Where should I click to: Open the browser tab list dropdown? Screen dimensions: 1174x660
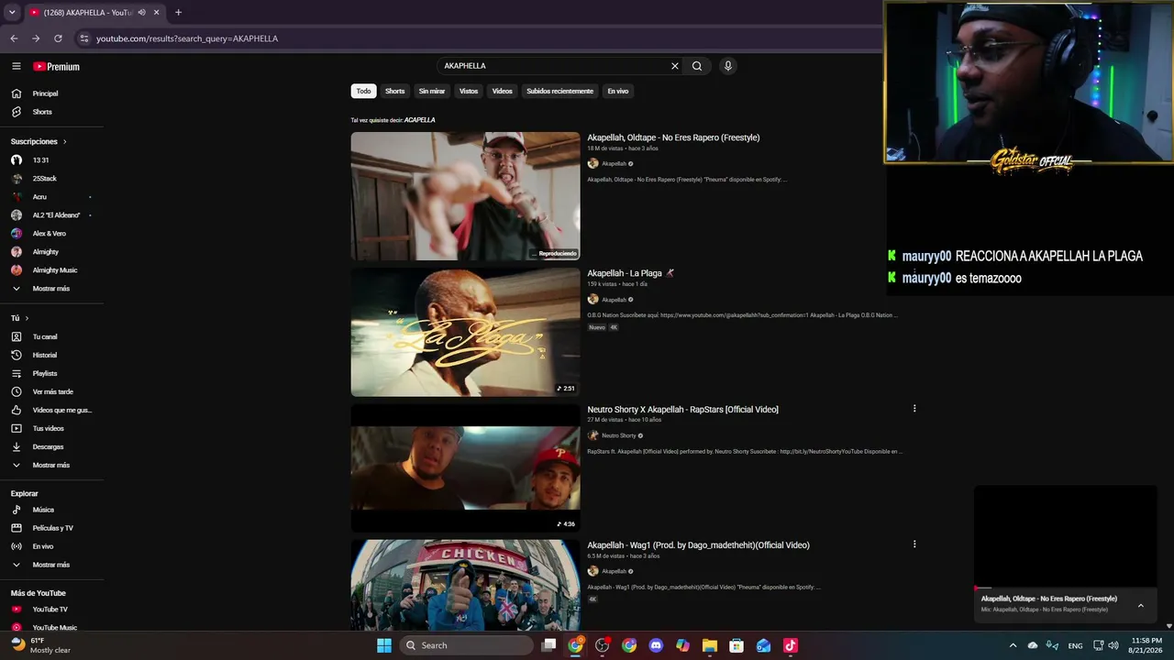point(12,13)
